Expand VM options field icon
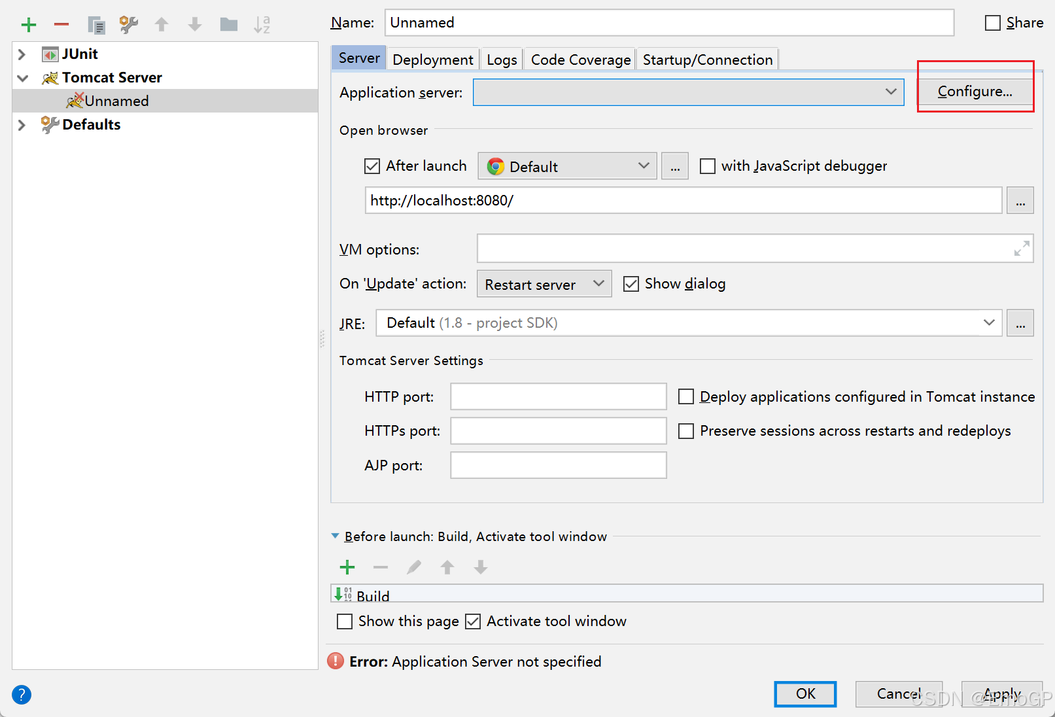This screenshot has height=717, width=1055. click(1022, 249)
